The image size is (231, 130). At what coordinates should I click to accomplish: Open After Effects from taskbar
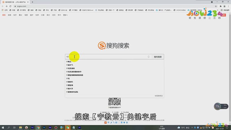[32, 127]
